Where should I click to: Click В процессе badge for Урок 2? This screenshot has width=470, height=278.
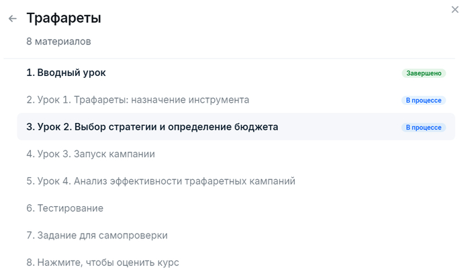(x=424, y=127)
